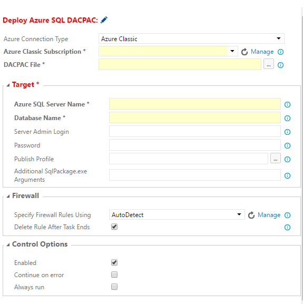Image resolution: width=303 pixels, height=304 pixels.
Task: Collapse the Target section
Action: 8,85
